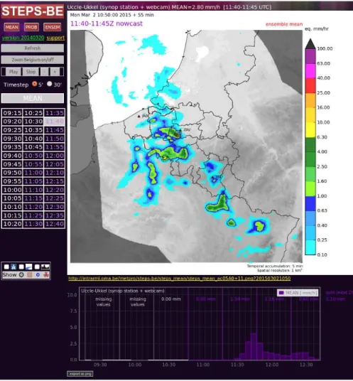Image resolution: width=353 pixels, height=381 pixels.
Task: Switch to the ENSEM product tab
Action: [x=52, y=27]
